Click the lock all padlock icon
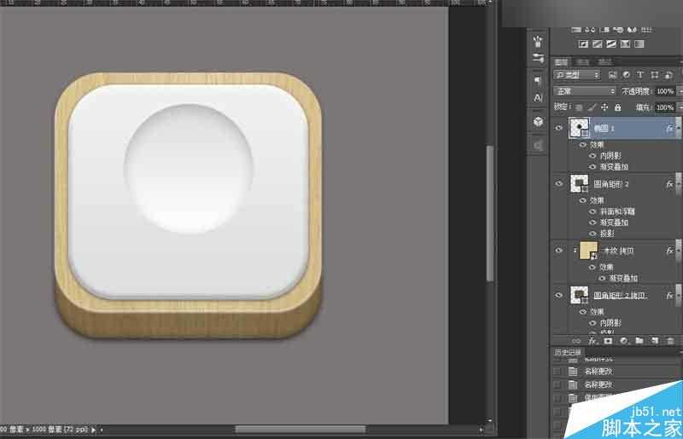 617,107
